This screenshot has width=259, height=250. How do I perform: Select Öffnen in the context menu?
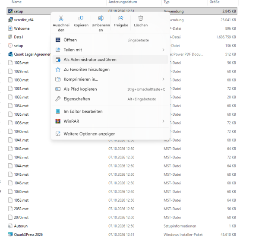click(x=110, y=40)
